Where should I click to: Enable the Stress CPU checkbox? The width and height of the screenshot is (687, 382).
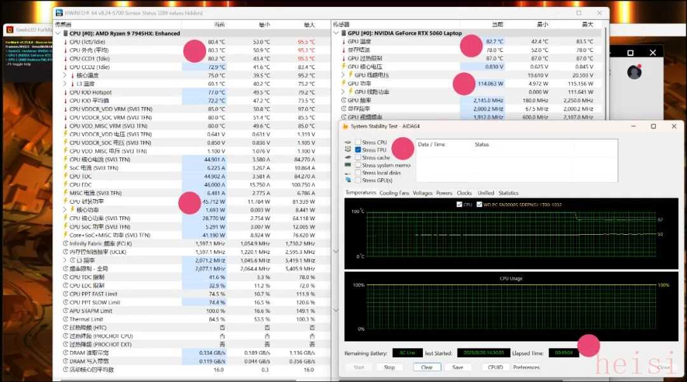click(358, 142)
